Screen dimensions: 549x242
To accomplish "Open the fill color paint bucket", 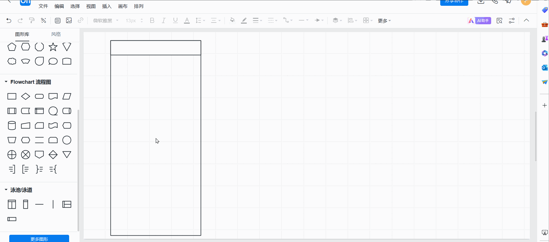I will (232, 21).
